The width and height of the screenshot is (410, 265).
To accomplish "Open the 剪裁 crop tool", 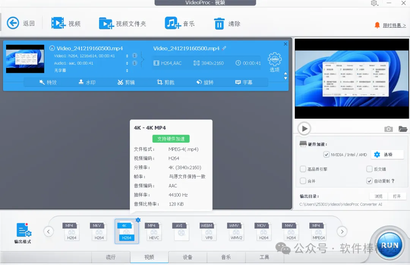I will coord(166,82).
